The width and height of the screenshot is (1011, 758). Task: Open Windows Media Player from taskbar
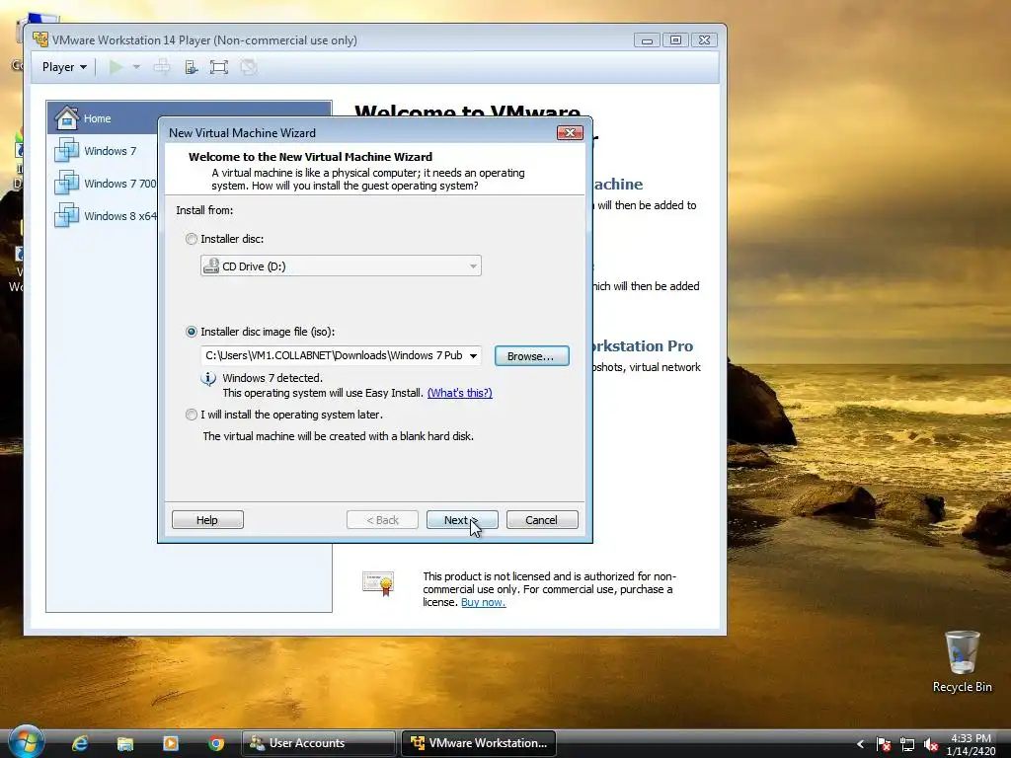point(171,743)
